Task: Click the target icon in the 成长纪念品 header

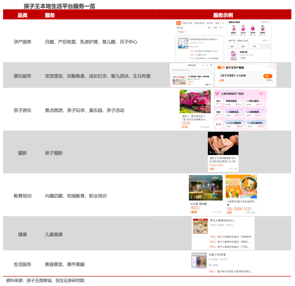Action: [x=211, y=65]
